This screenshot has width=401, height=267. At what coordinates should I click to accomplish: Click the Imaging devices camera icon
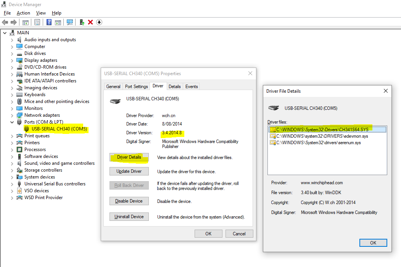click(x=19, y=88)
